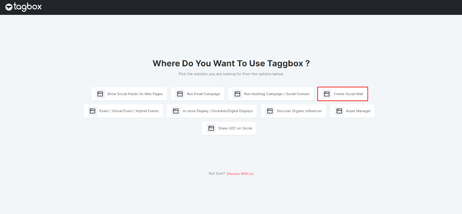Select Share UGC on Social
This screenshot has width=462, height=214.
(x=229, y=128)
